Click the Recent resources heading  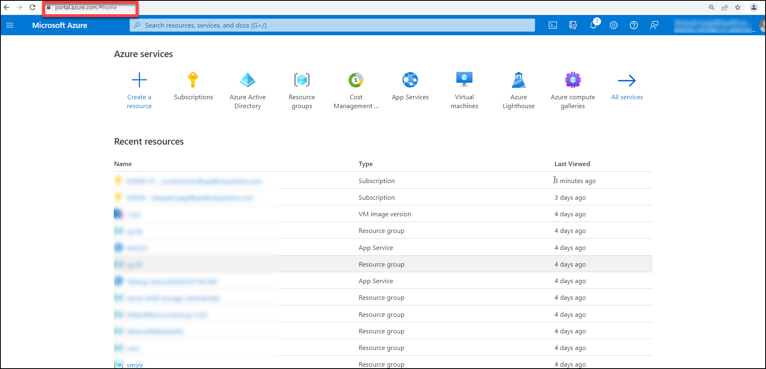(x=149, y=141)
